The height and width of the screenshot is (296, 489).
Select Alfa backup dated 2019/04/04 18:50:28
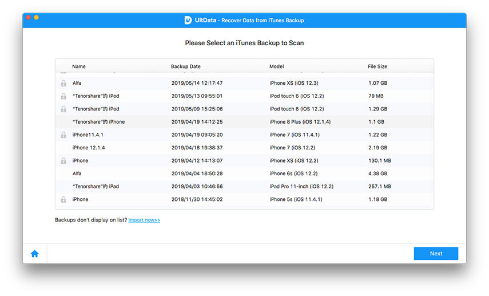[244, 173]
